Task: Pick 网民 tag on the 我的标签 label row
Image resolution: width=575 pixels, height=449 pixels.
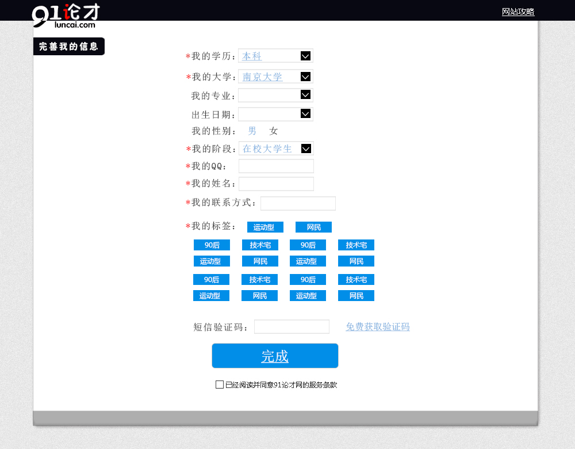Action: (x=313, y=227)
